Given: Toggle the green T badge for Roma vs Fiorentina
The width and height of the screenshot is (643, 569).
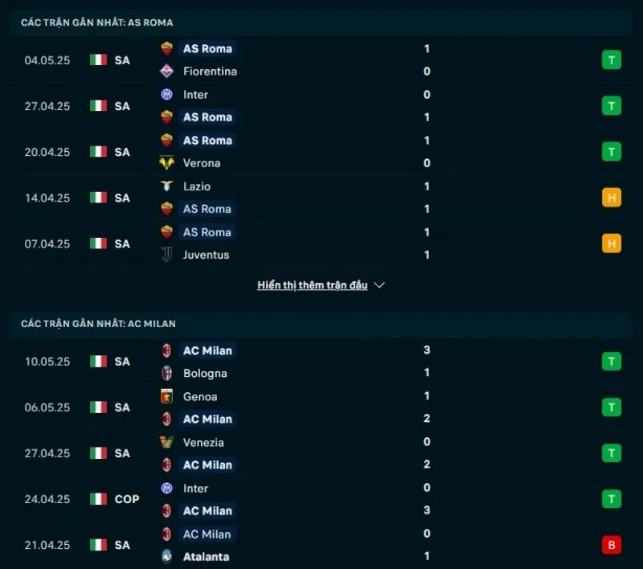Looking at the screenshot, I should (x=612, y=59).
